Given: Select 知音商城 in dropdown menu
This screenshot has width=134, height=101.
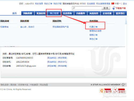Looking at the screenshot, I should point(4,27).
